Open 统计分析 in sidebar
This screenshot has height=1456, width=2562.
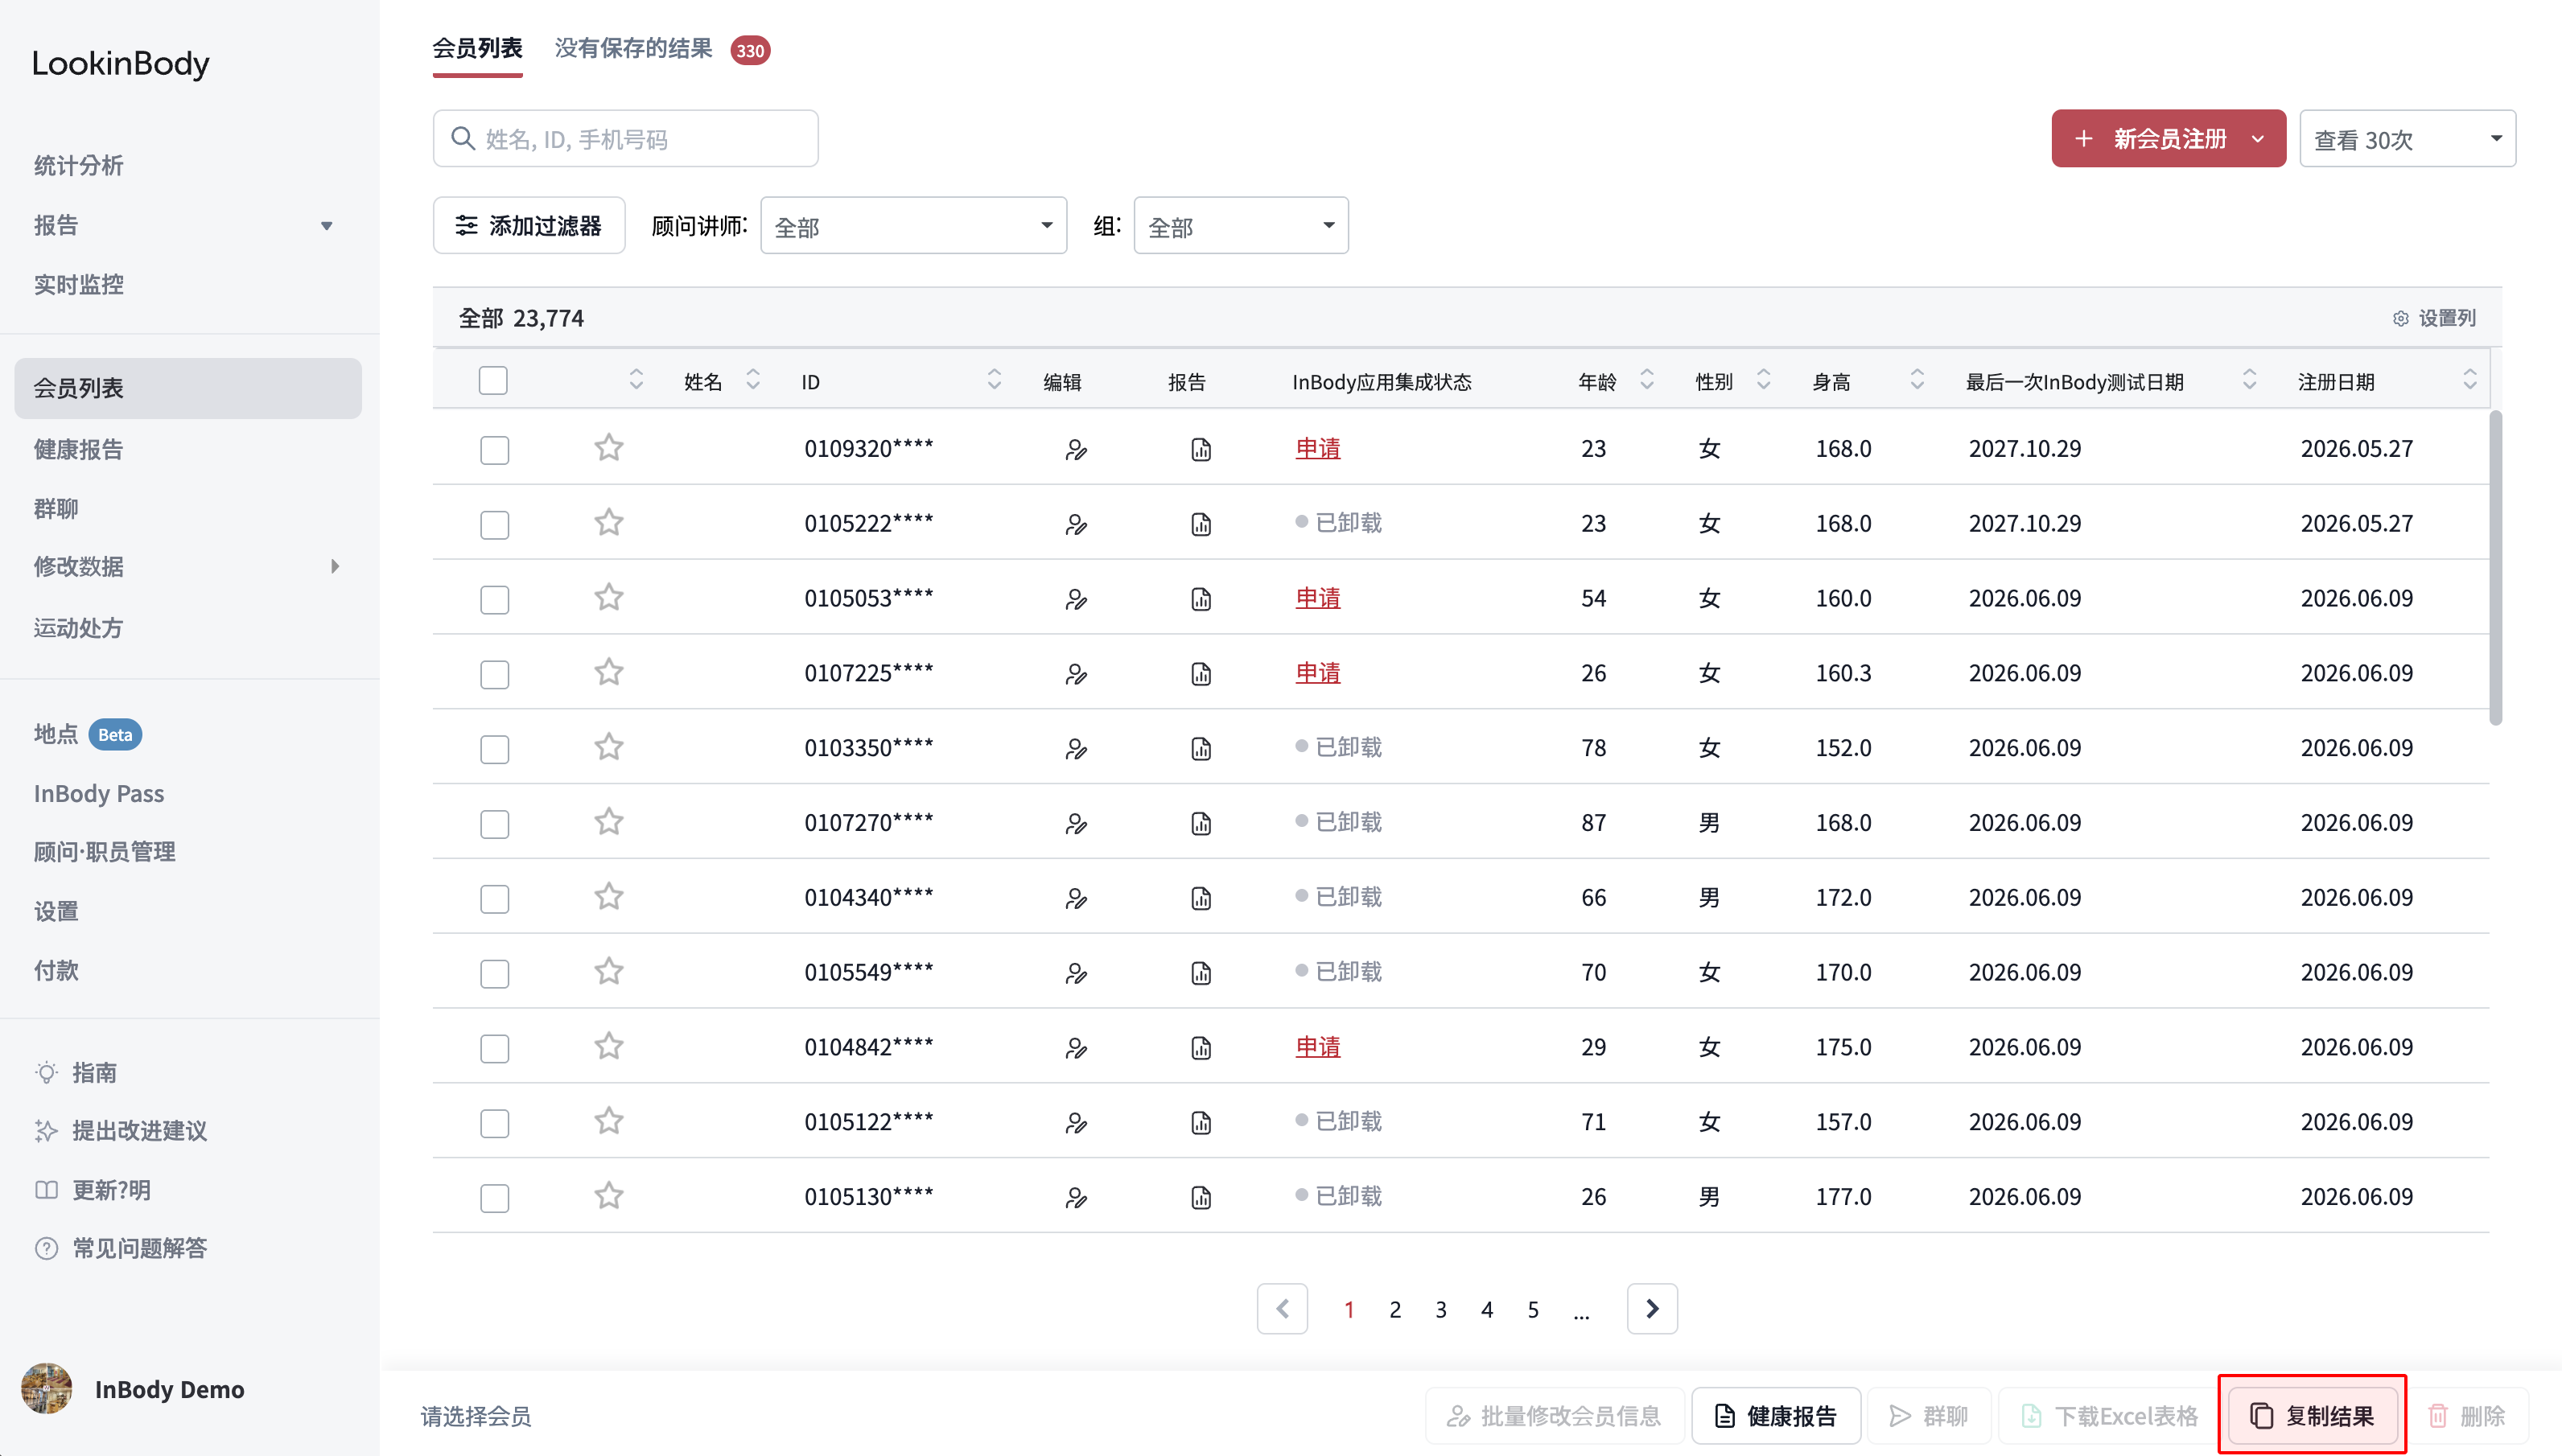(x=78, y=166)
